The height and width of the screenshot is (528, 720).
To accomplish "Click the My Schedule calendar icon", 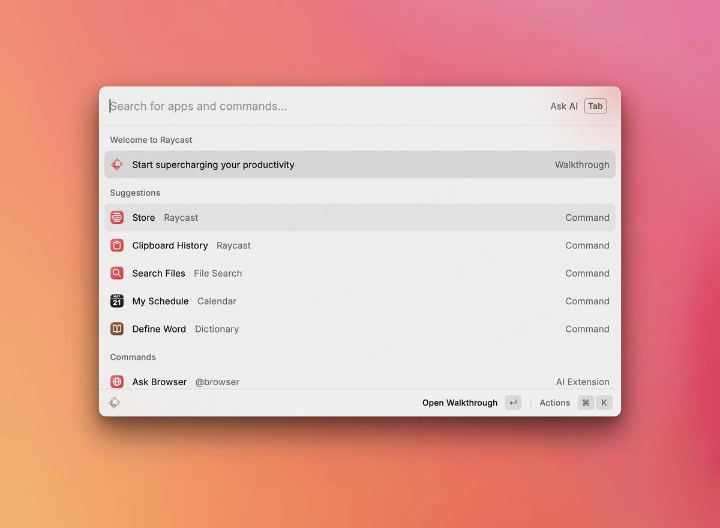I will coord(117,301).
